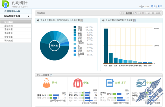Screen dimensions: 165x107
Task: Click the red jacket 青年 icon
Action: click(x=78, y=83)
